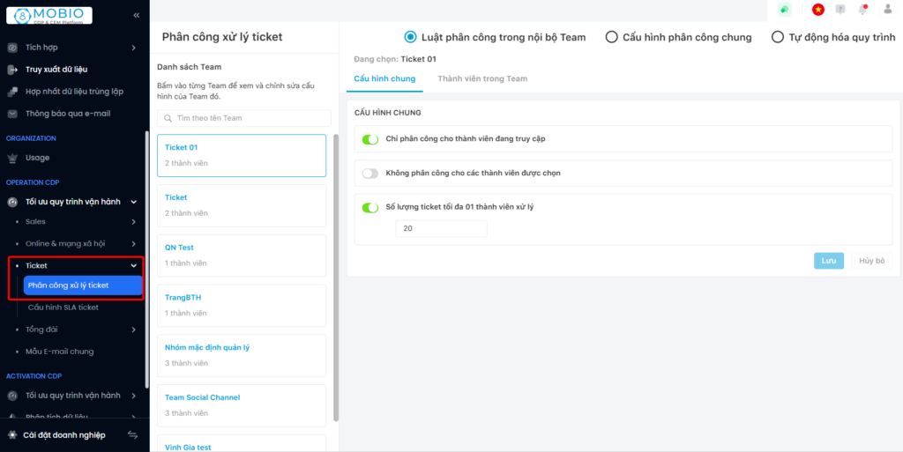This screenshot has width=903, height=452.
Task: Click the Lưu save button
Action: coord(828,261)
